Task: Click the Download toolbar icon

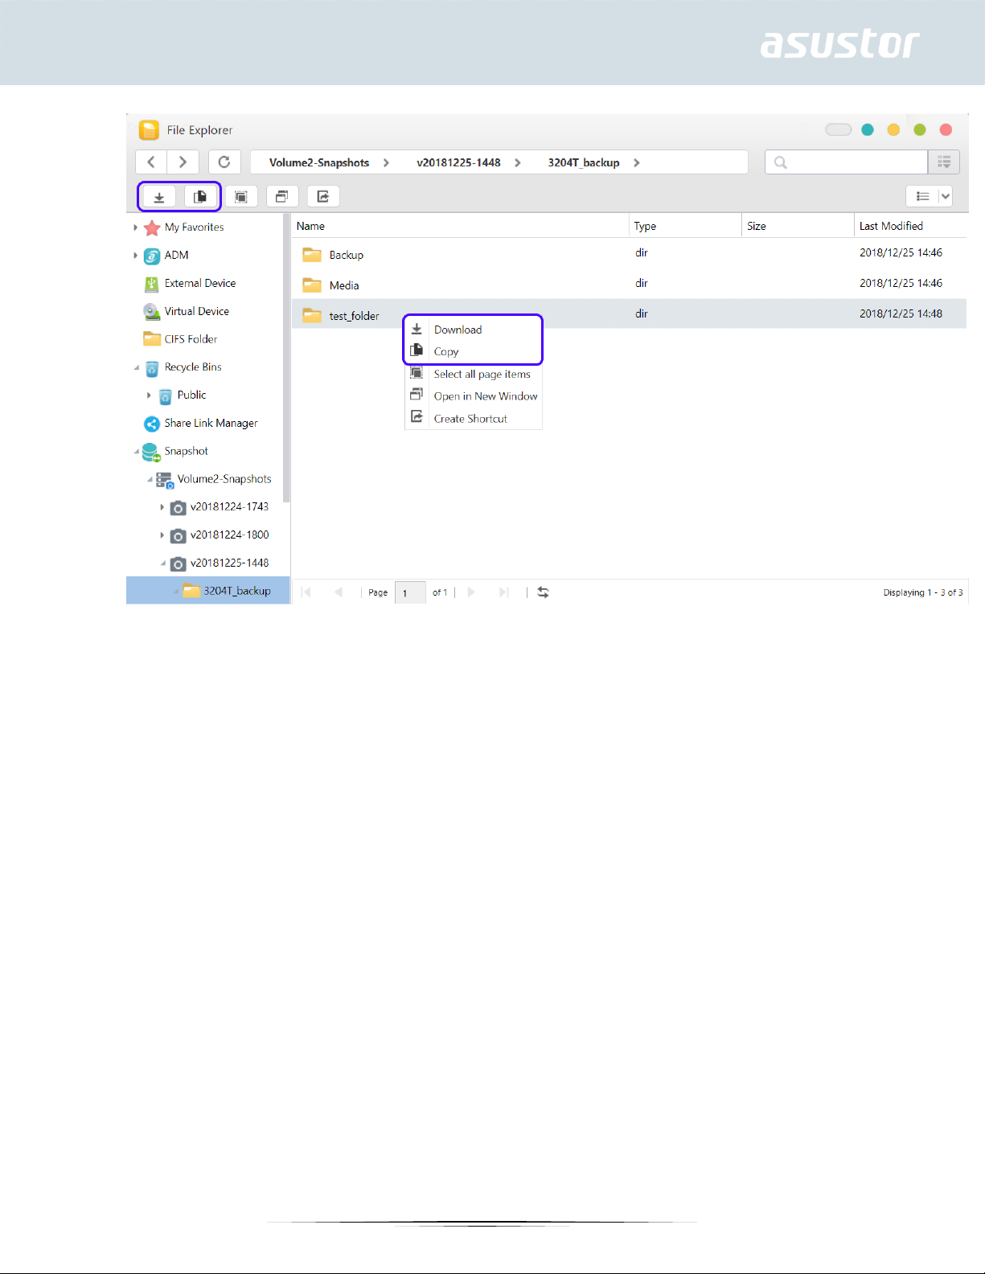Action: point(159,196)
